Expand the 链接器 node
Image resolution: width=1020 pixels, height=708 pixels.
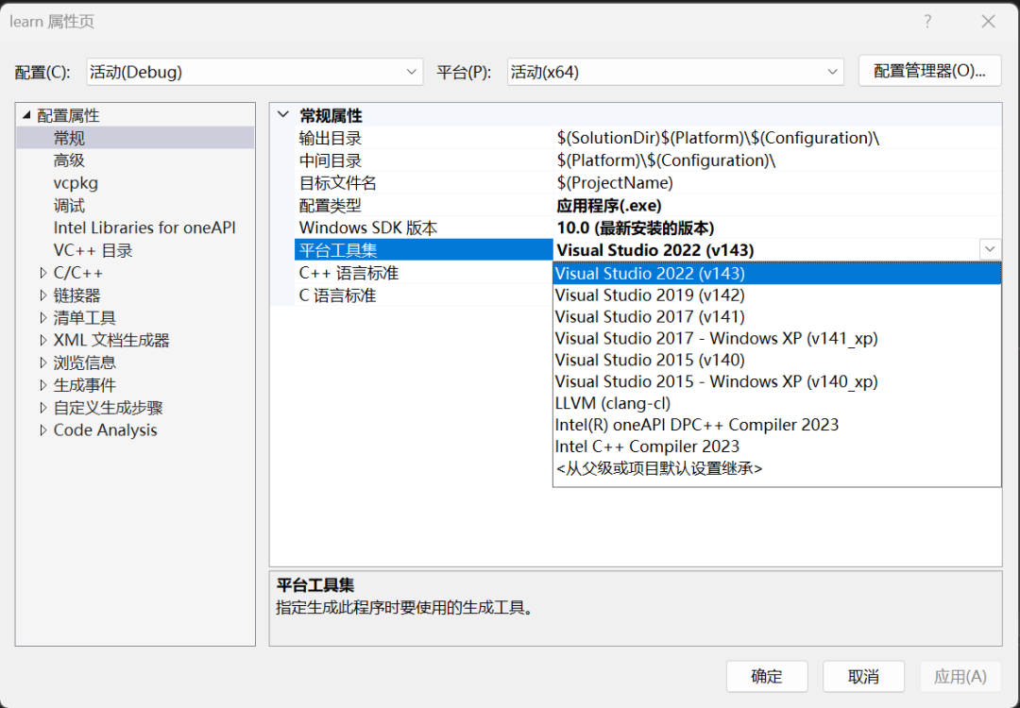coord(42,295)
